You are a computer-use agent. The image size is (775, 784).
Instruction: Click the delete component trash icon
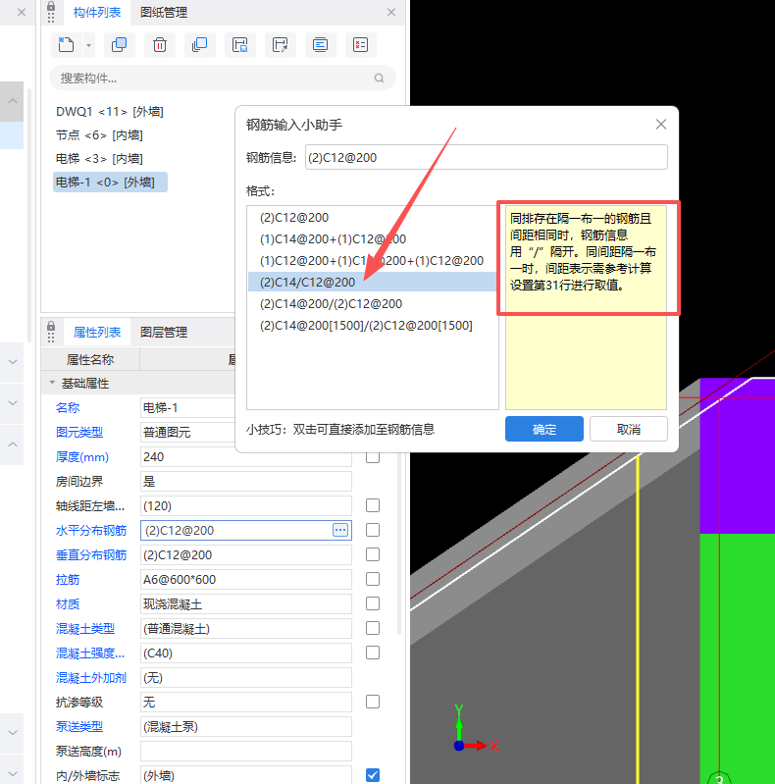[x=160, y=45]
